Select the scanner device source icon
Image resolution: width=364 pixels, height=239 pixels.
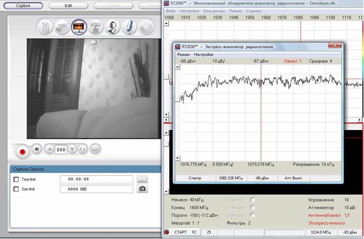tap(62, 27)
